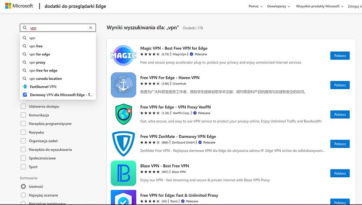Expand Wszystkie produkty Microsoft menu
The image size is (362, 205).
coord(319,6)
